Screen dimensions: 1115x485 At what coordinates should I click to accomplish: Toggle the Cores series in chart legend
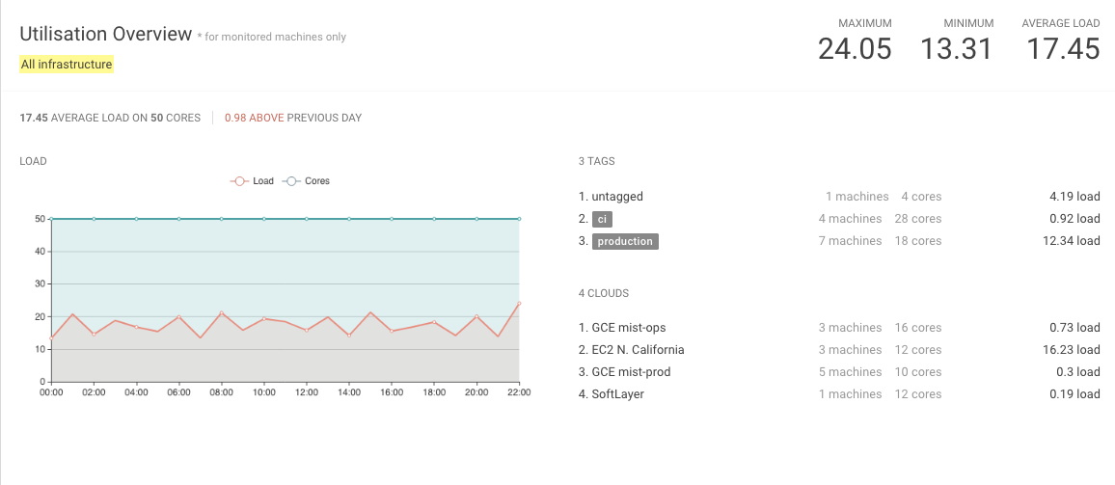pos(306,181)
